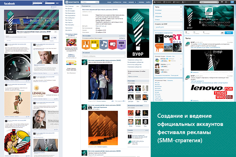Open the festival website link in VK info
Screen dimensions: 236x157
(x=101, y=26)
